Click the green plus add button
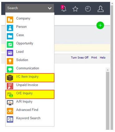The height and width of the screenshot is (132, 115). pos(100,25)
